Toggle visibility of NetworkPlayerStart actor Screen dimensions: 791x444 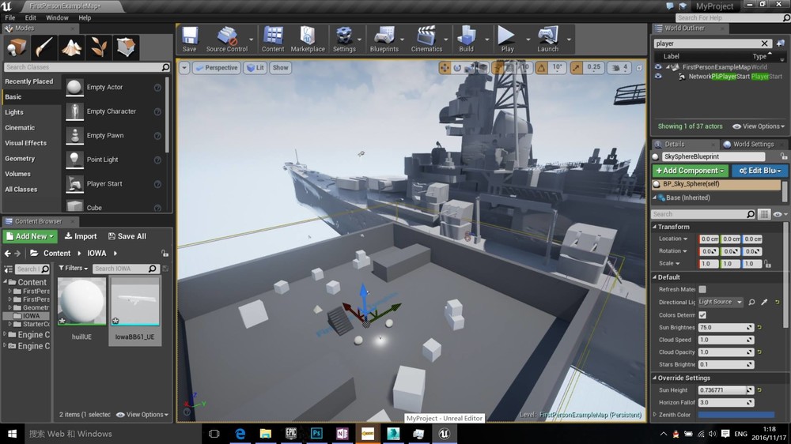[658, 77]
